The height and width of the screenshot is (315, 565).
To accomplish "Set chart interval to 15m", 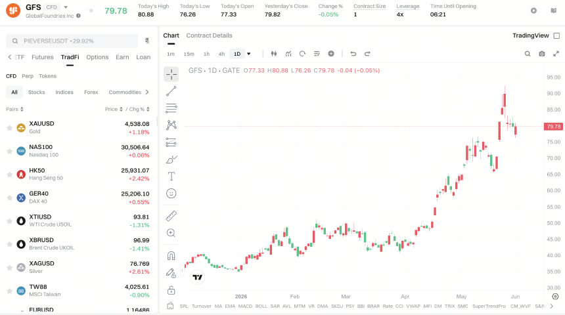I will pos(189,54).
